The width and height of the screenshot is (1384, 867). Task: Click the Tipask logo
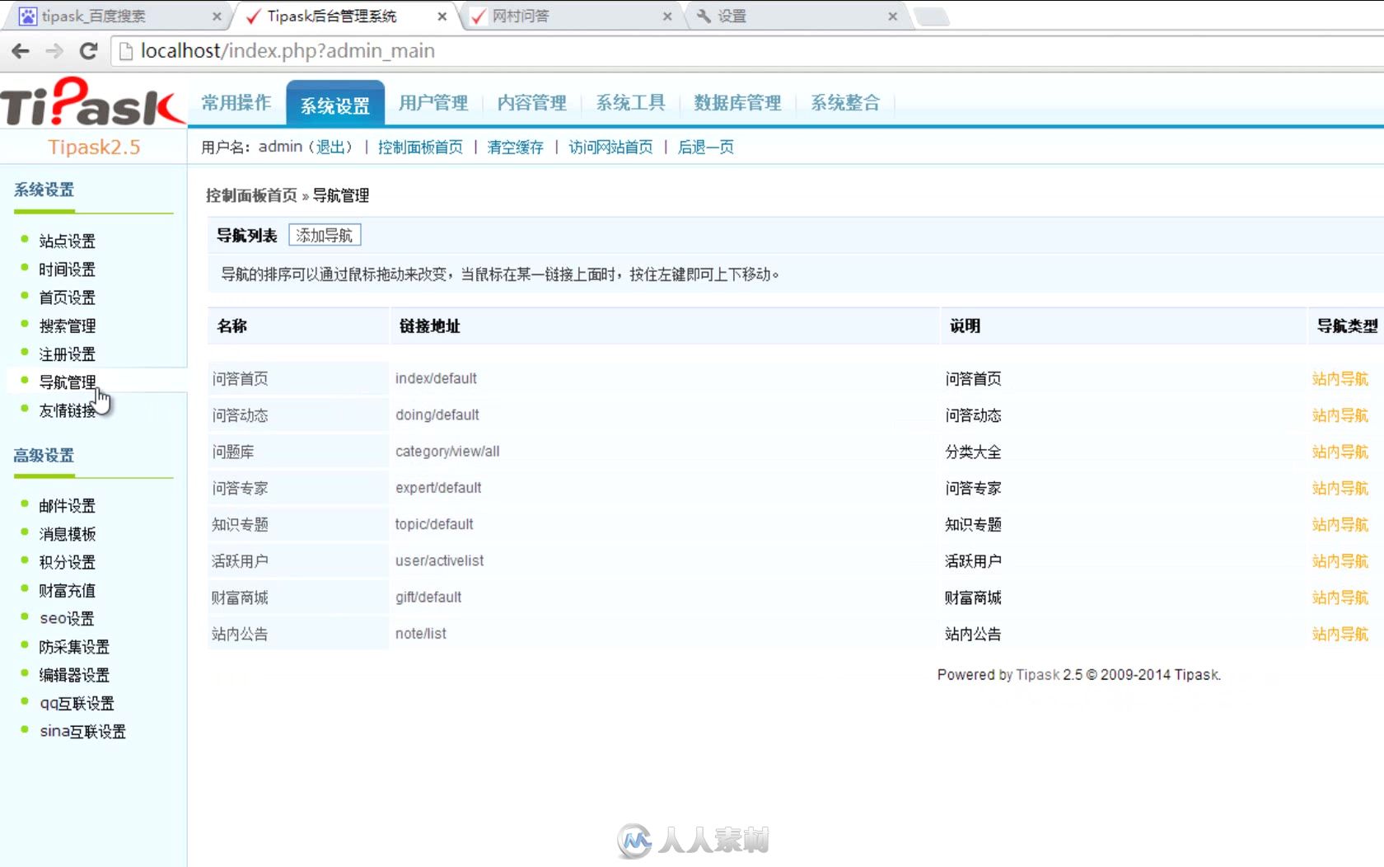click(93, 103)
